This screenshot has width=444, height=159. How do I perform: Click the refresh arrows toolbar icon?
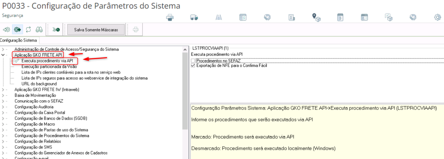pos(28,29)
